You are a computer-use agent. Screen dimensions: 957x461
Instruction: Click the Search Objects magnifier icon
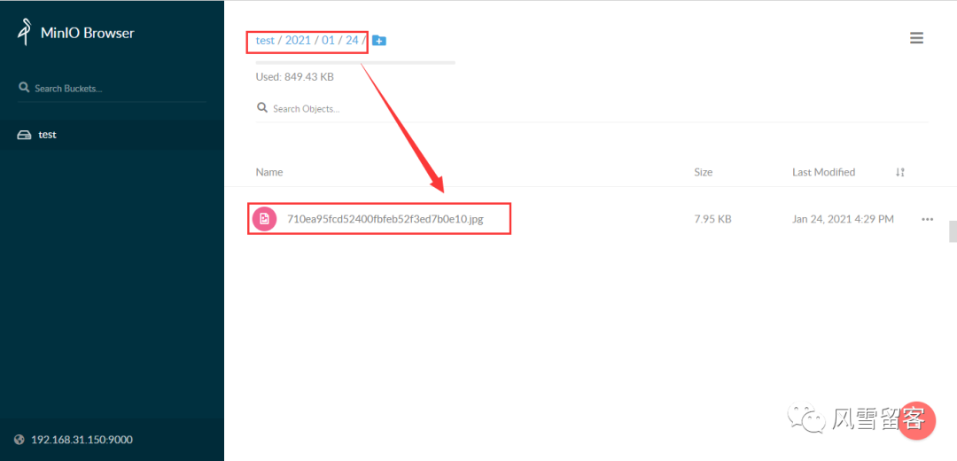(262, 108)
